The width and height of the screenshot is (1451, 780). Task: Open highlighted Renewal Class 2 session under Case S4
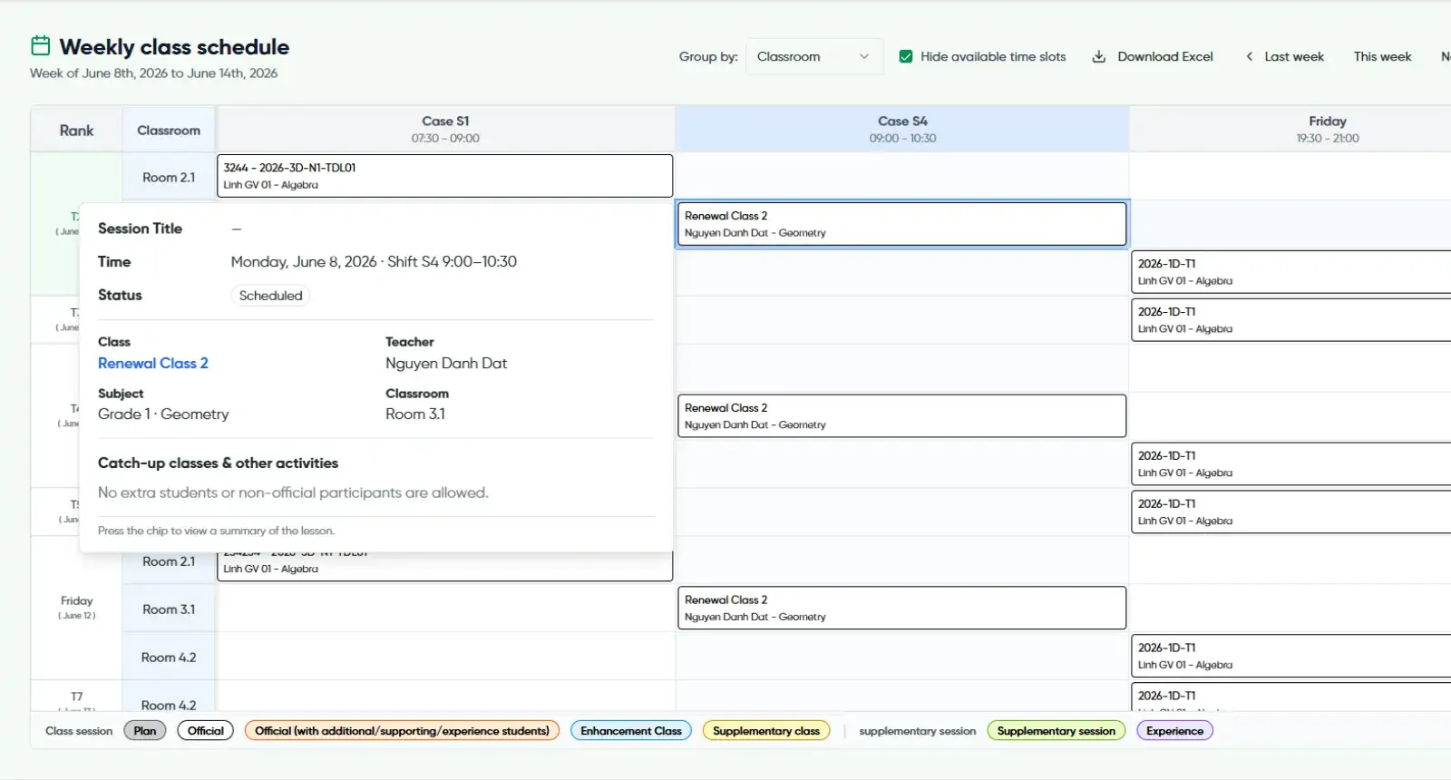901,224
